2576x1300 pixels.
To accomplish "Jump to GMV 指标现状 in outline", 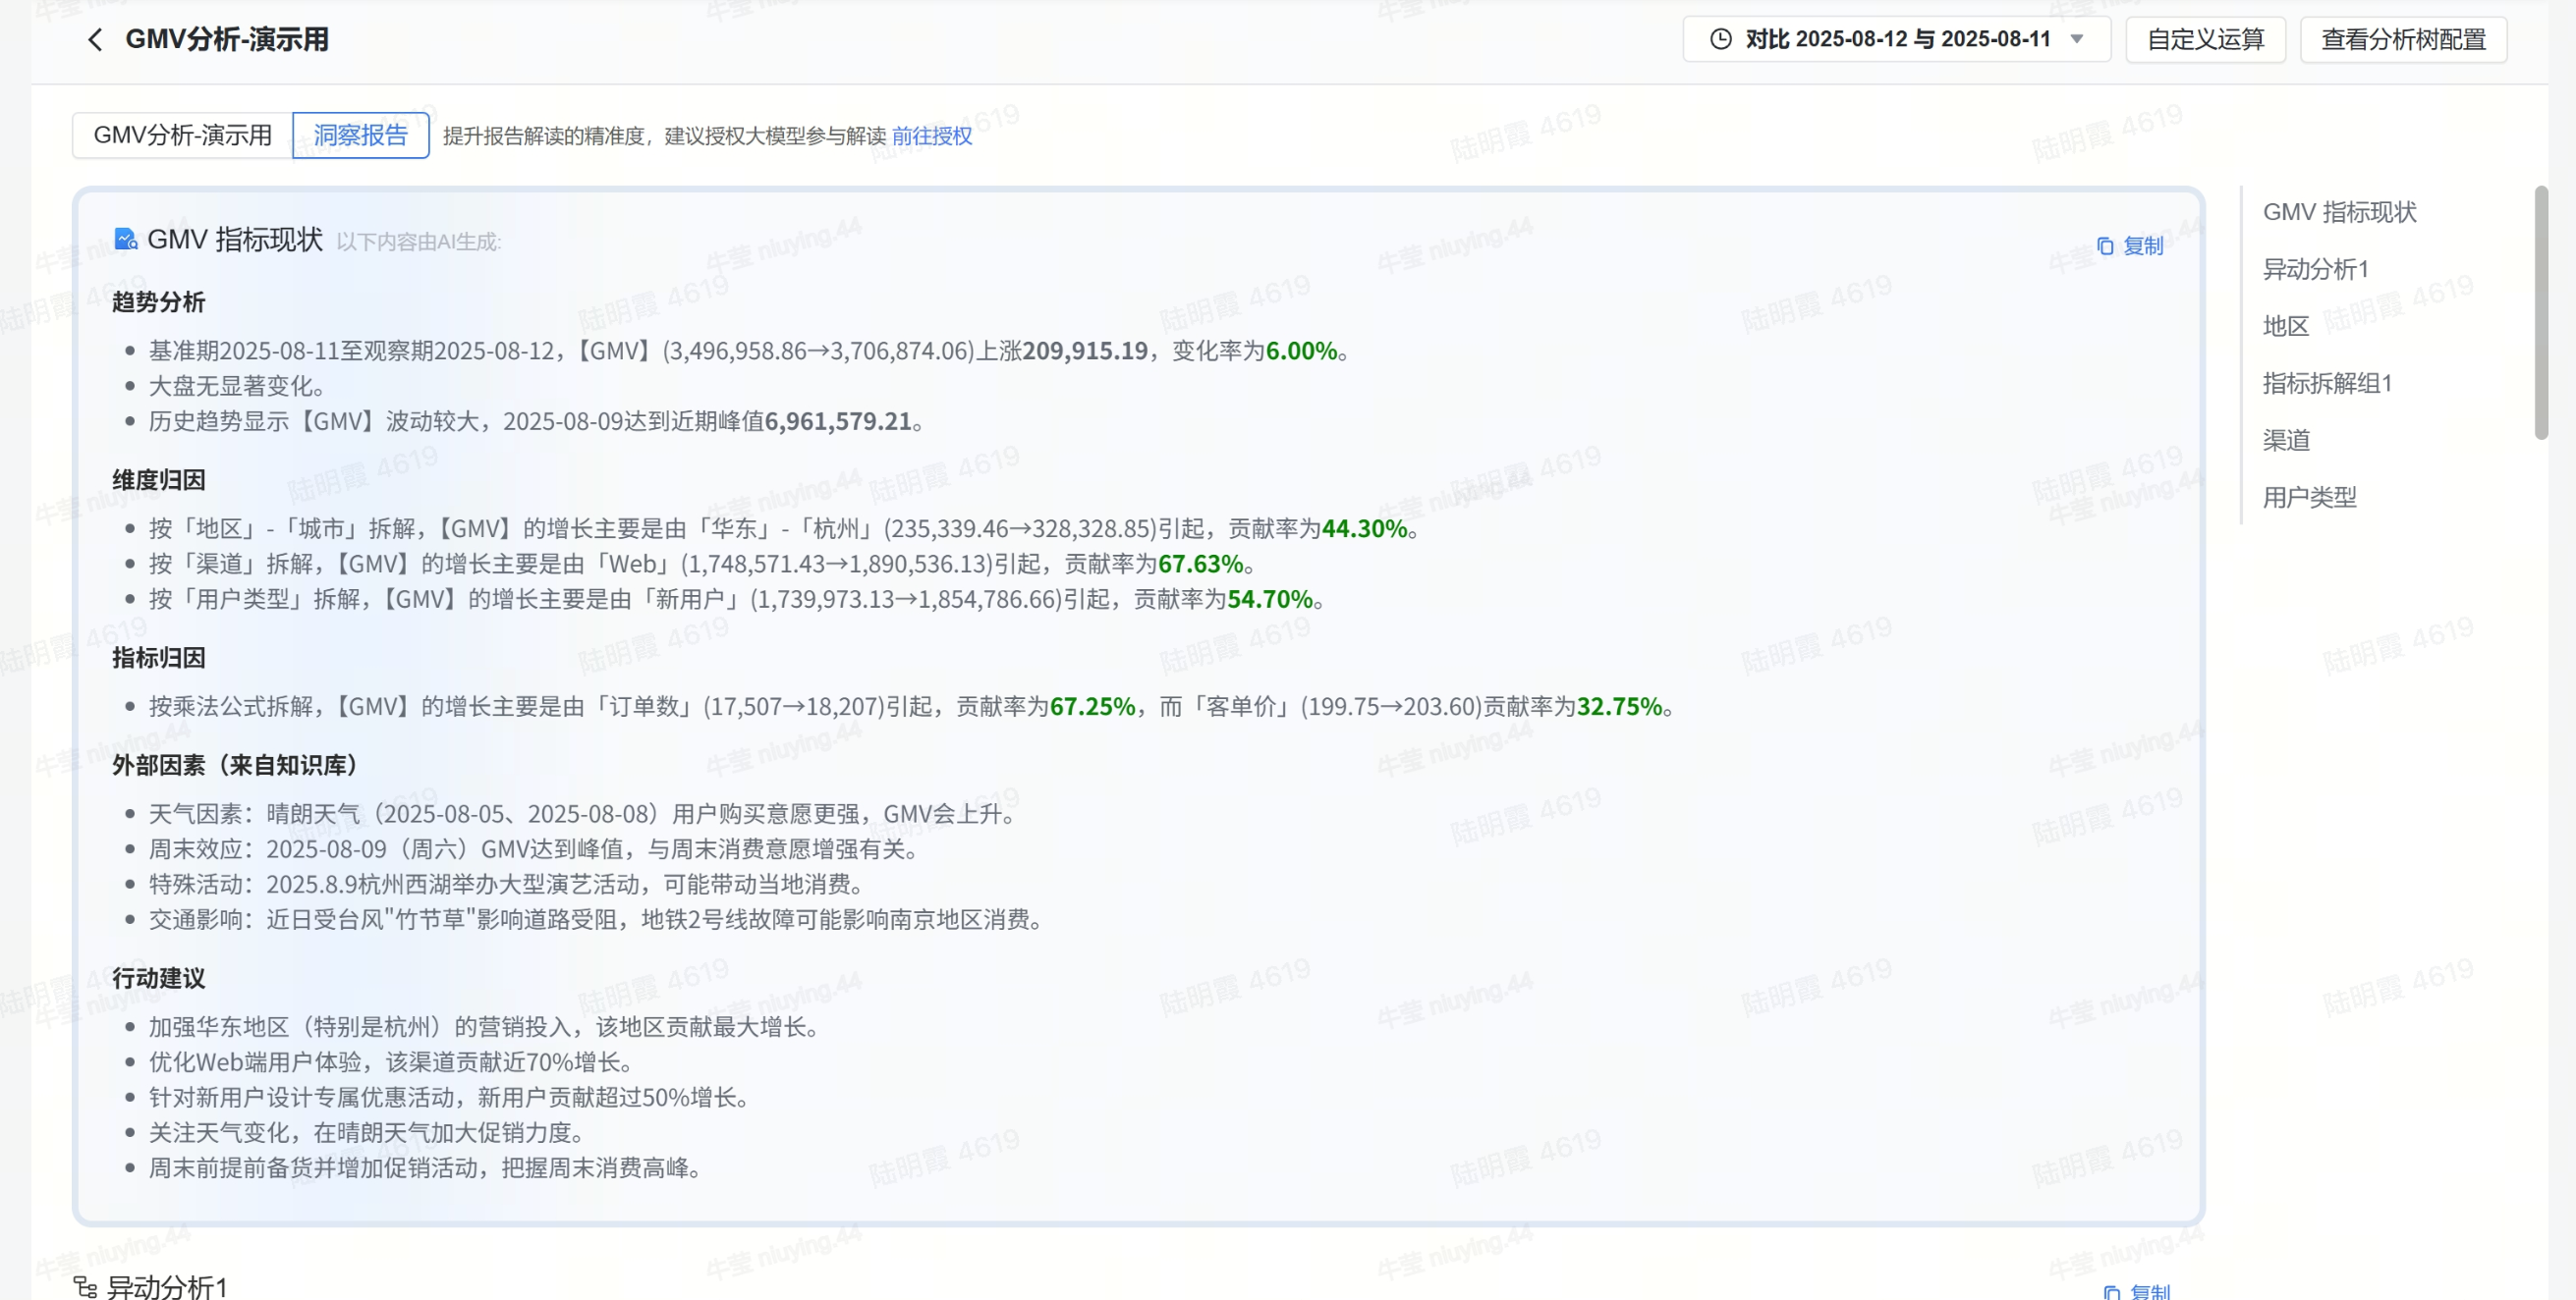I will (x=2339, y=212).
